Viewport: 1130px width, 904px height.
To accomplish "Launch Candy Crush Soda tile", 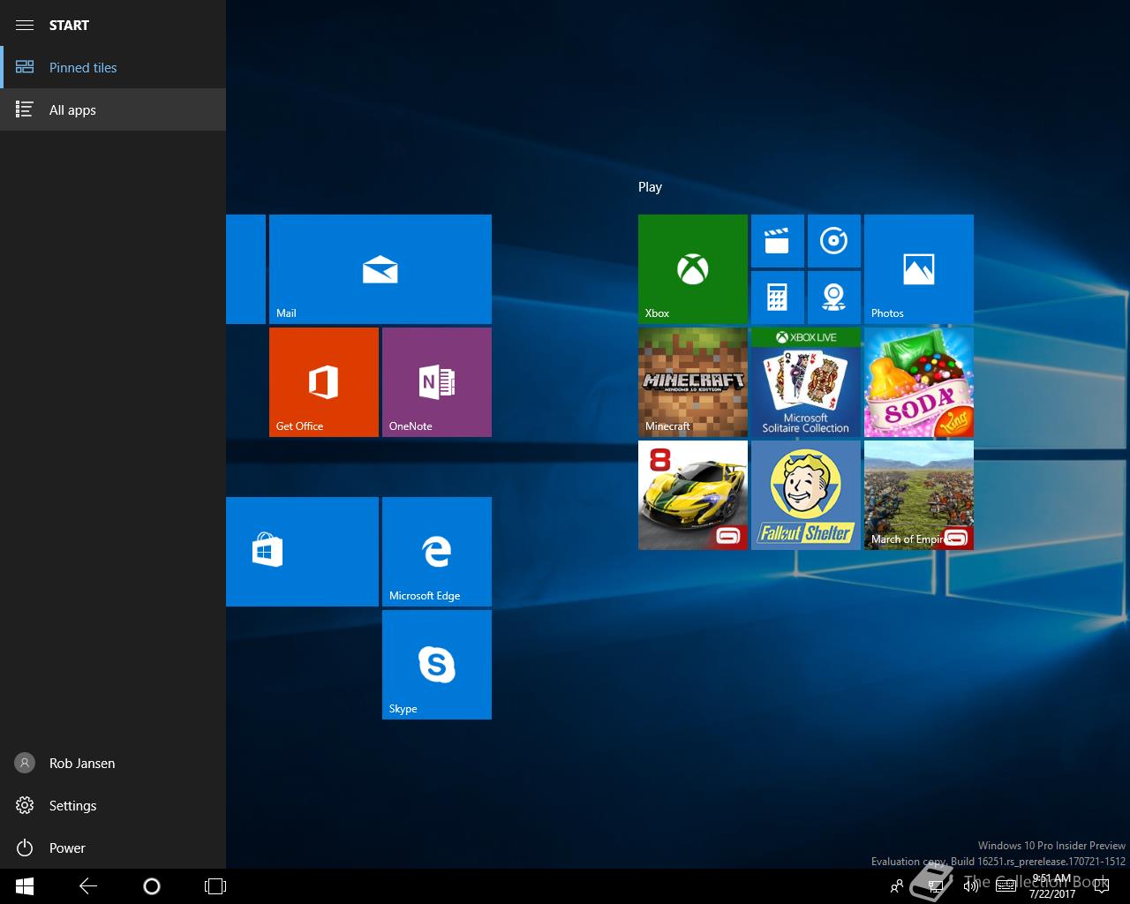I will (x=919, y=382).
